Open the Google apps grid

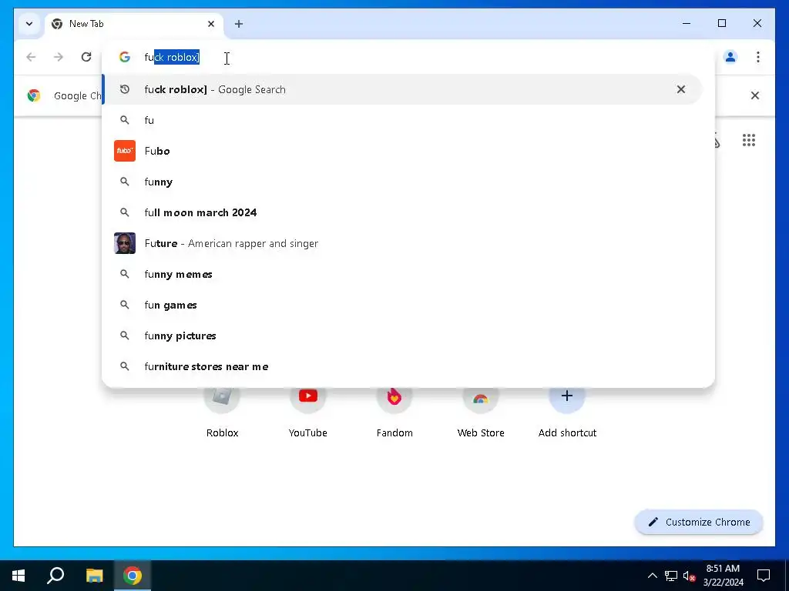pos(749,140)
